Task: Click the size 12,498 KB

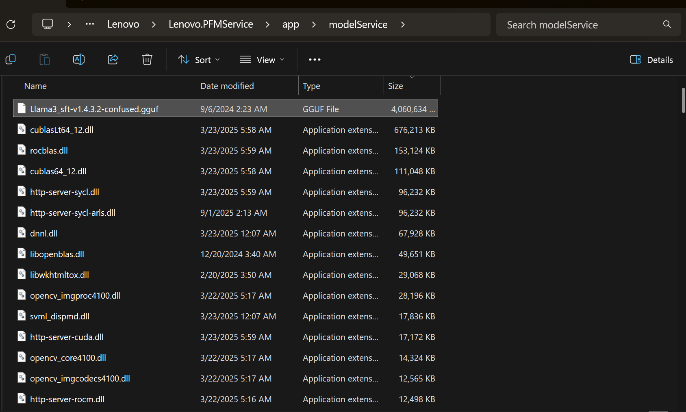Action: click(x=417, y=399)
